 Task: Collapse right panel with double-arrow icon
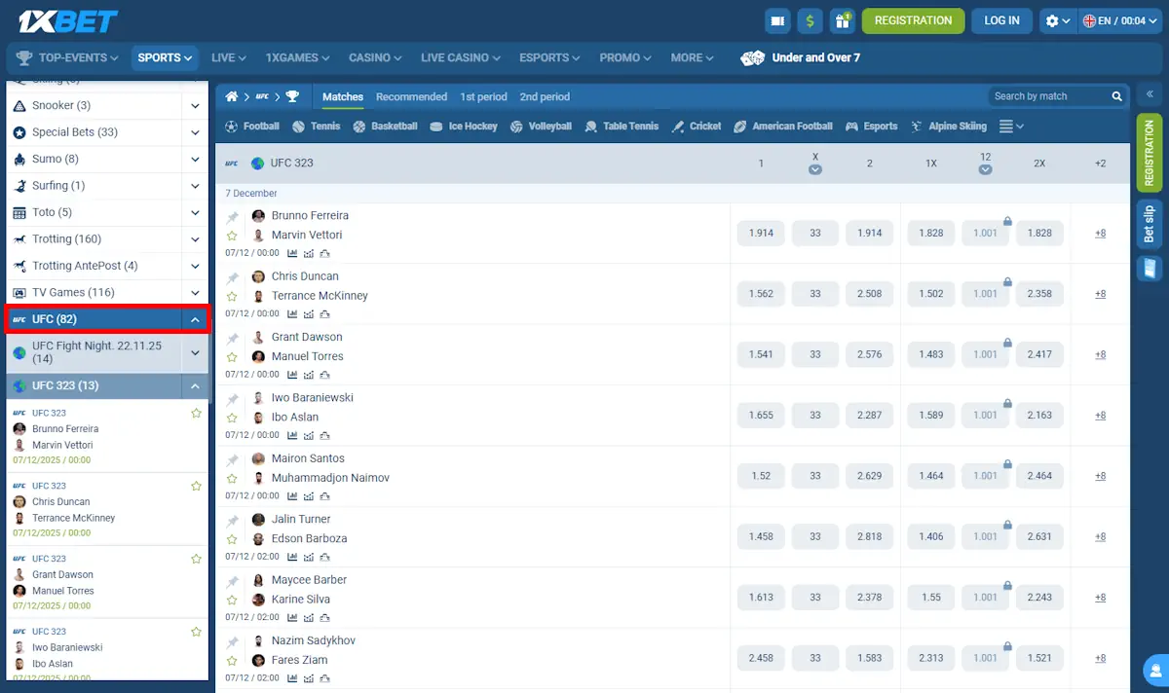(1150, 94)
